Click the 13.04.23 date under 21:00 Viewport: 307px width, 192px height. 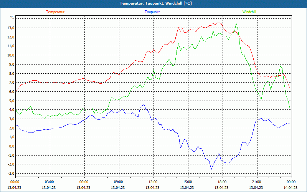256,187
